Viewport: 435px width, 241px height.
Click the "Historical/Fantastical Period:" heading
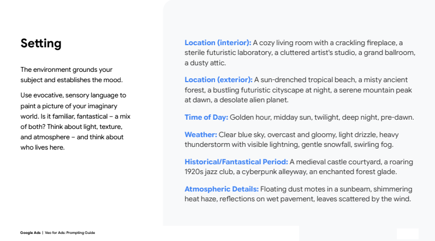pyautogui.click(x=236, y=162)
